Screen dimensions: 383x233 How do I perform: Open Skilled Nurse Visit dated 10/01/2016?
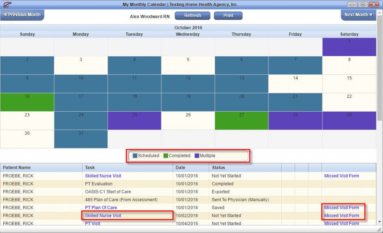pos(103,176)
